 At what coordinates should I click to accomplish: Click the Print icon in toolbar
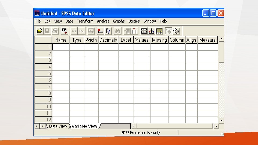55,31
